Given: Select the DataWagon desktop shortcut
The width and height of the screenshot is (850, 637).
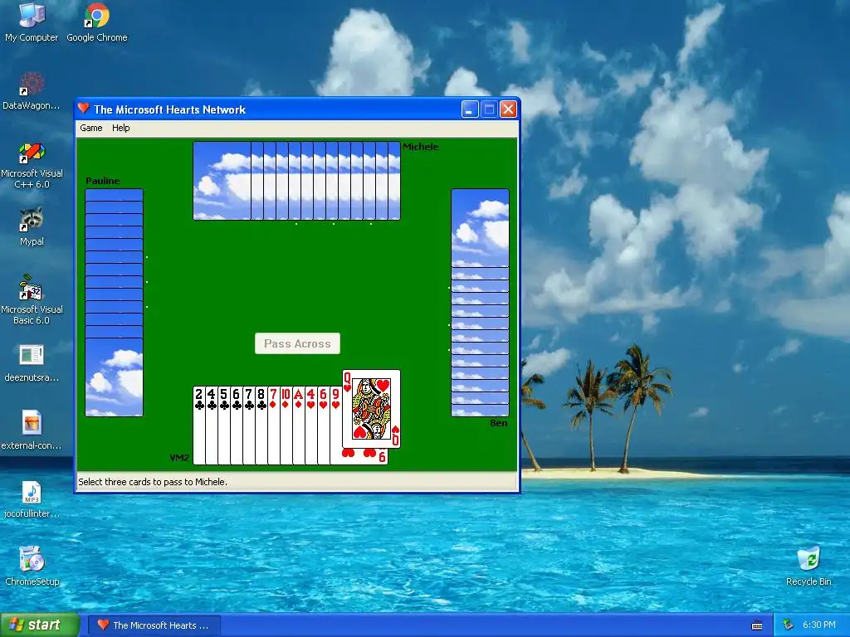Looking at the screenshot, I should pos(32,90).
